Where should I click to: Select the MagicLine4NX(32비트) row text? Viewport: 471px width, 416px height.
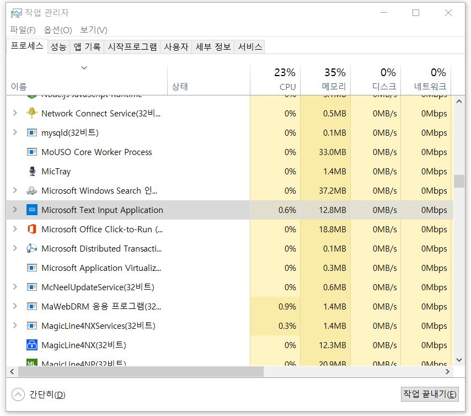pos(84,345)
